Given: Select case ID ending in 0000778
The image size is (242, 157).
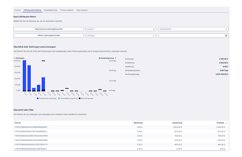Looking at the screenshot, I should (x=31, y=144).
